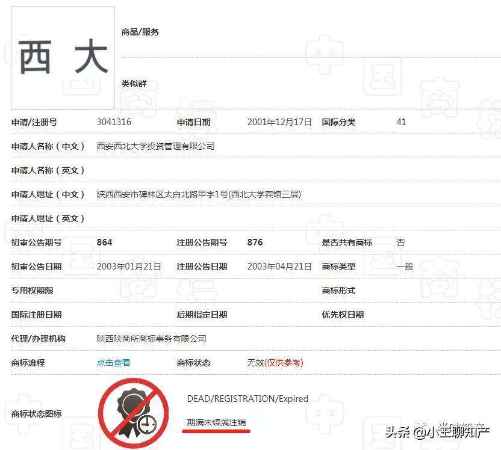Viewport: 501px width, 450px height.
Task: Click the 商标流程 label
Action: coord(28,363)
